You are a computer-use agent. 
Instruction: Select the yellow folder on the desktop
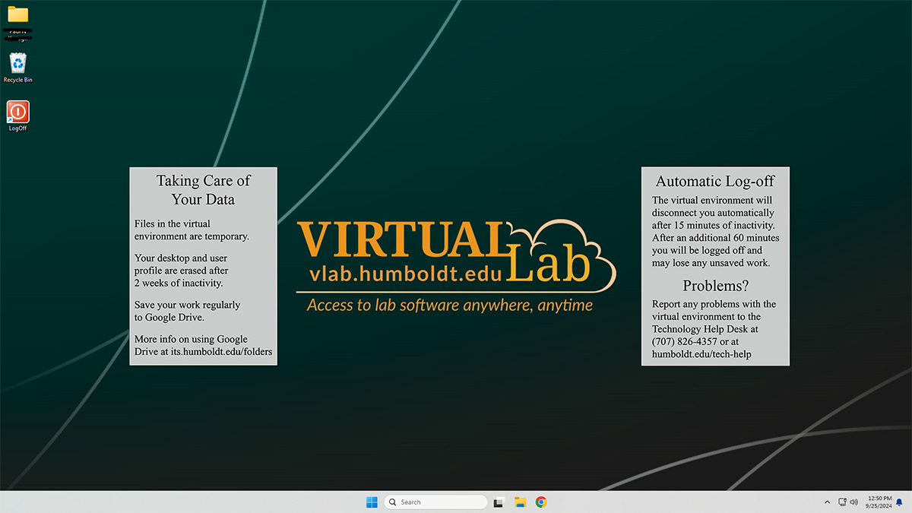(x=18, y=14)
